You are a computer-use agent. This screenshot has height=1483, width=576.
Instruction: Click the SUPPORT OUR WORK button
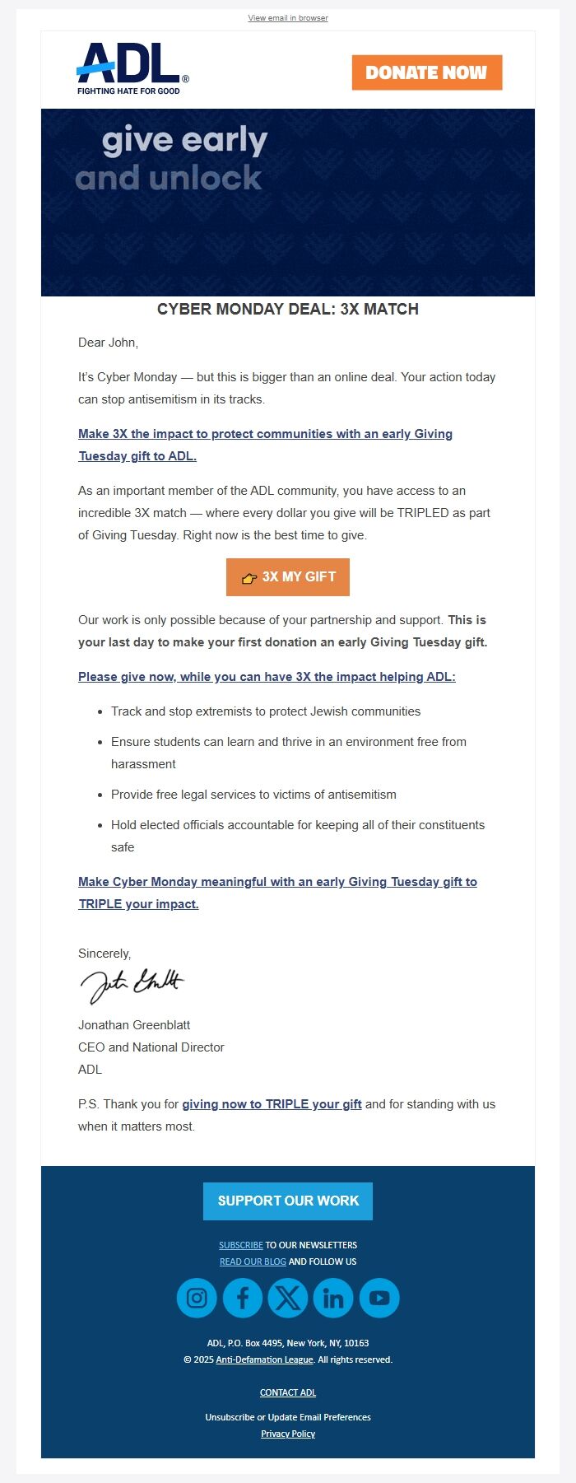tap(287, 1201)
